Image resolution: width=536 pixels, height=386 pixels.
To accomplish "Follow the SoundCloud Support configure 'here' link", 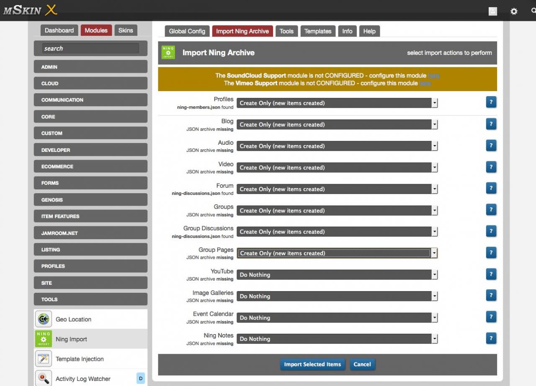I will tap(433, 76).
